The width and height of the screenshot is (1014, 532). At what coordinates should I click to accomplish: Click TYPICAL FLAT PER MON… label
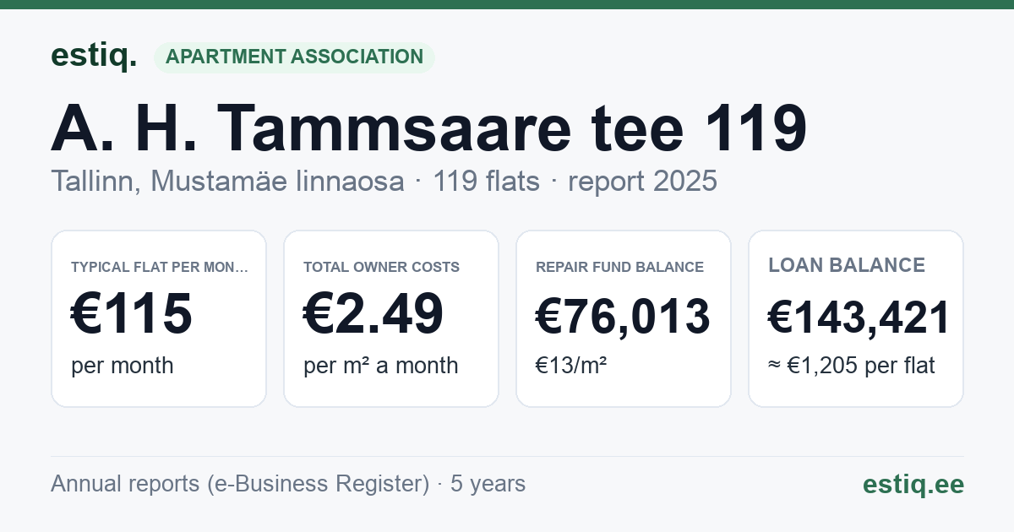tap(160, 267)
